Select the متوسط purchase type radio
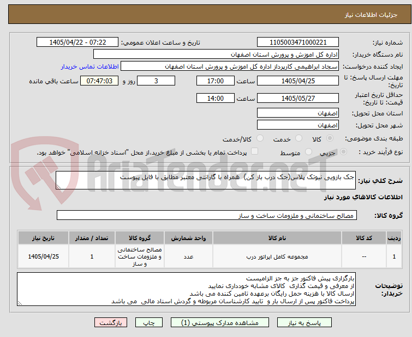 pyautogui.click(x=308, y=152)
